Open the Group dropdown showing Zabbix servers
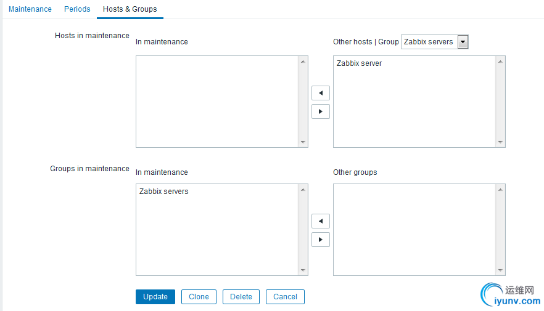 tap(435, 42)
